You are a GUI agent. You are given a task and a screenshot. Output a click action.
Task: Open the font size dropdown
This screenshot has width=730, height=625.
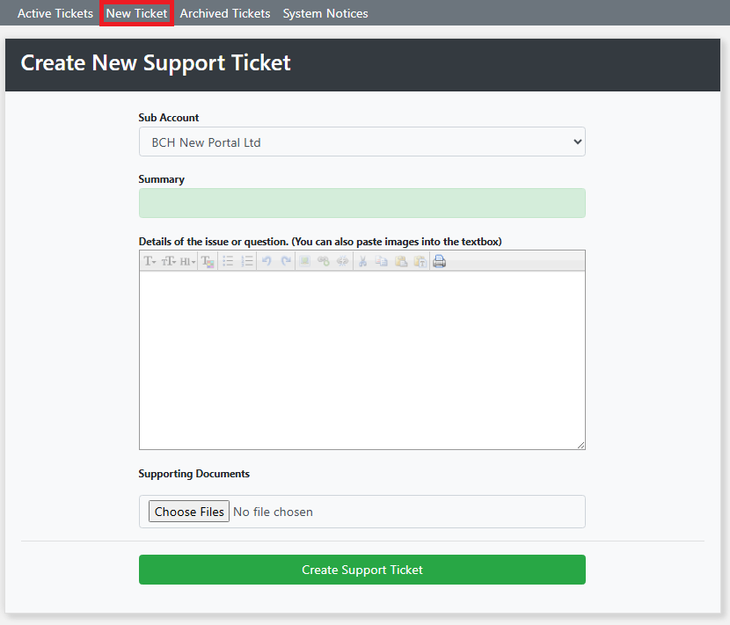(x=168, y=261)
